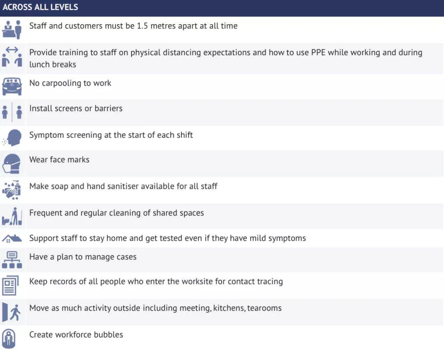Select 'Wear face marks' row text

pos(59,160)
